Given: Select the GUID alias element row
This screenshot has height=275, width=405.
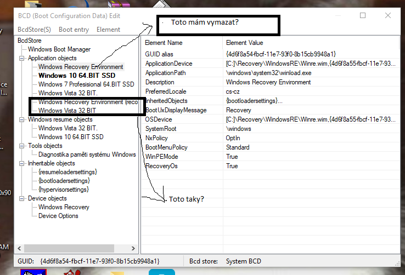Looking at the screenshot, I should click(270, 54).
